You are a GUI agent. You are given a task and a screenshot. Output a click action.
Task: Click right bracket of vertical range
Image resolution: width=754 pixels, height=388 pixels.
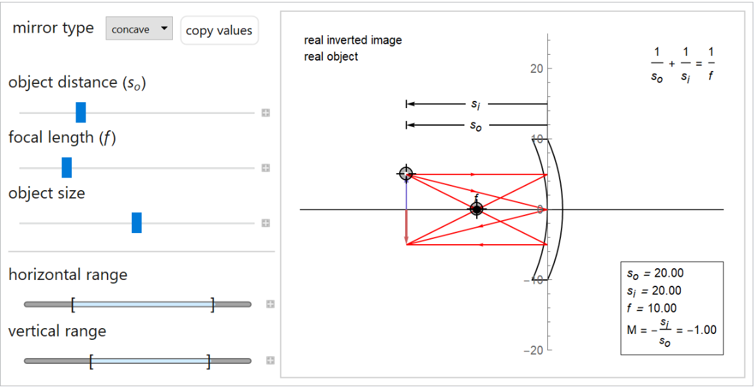point(209,361)
